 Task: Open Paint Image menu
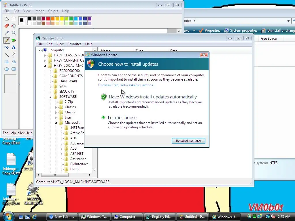pyautogui.click(x=39, y=11)
